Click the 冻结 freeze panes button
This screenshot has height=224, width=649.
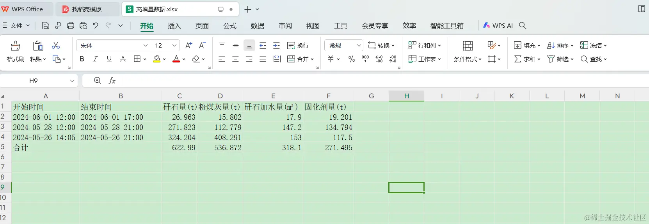click(x=593, y=45)
